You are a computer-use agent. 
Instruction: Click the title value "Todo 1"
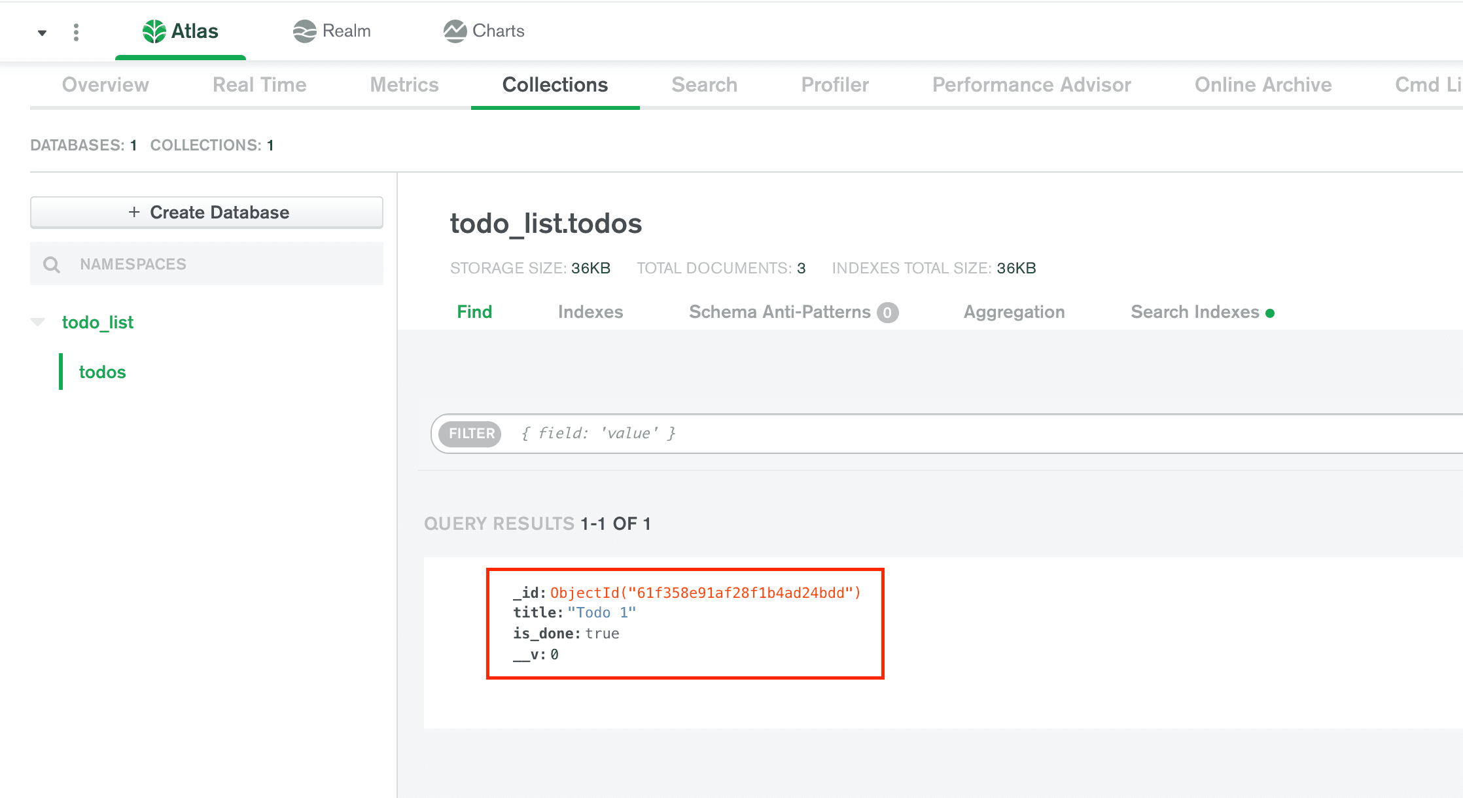tap(601, 613)
